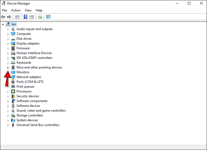Toggle the Show/Hide Action Pane toolbar icon
Screen dimensions: 207x150
(32, 17)
